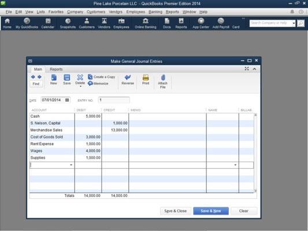Click the Reverse arrow icon
Screen dimensions: 308x231
pyautogui.click(x=128, y=77)
